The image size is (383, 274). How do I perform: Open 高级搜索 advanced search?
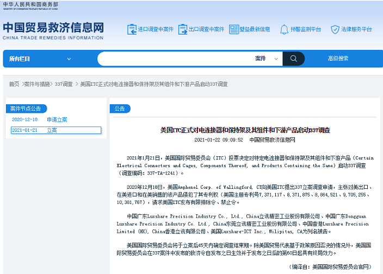coord(338,59)
